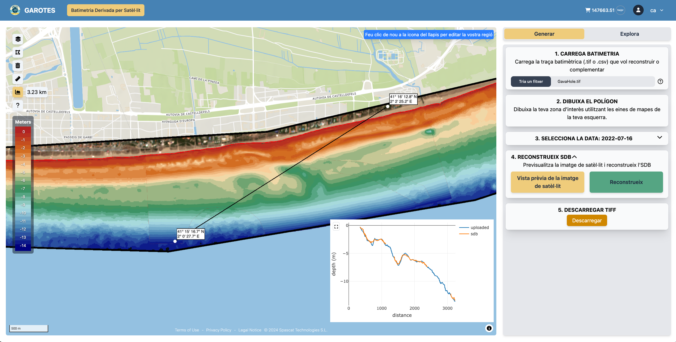
Task: Open the language selector 'ca'
Action: point(656,10)
